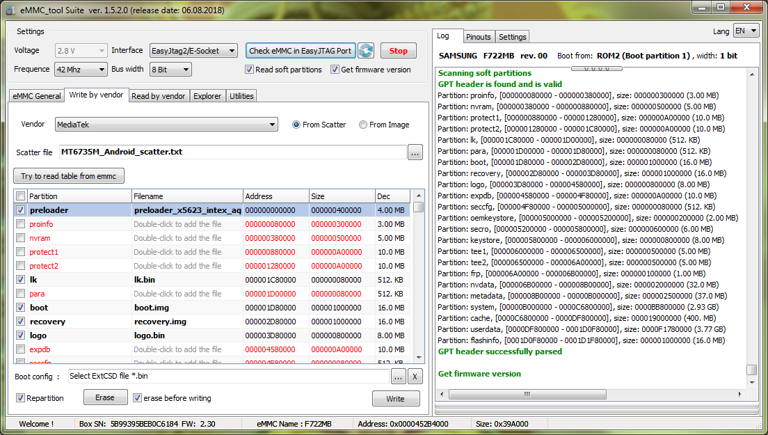Open the Explorer tab

pos(207,96)
